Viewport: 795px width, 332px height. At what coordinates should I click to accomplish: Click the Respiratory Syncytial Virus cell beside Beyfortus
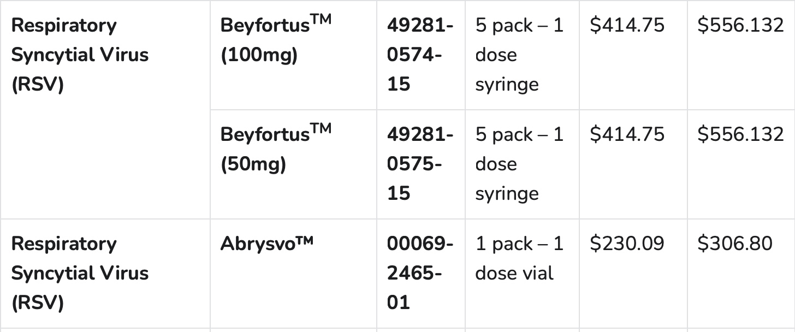point(80,55)
